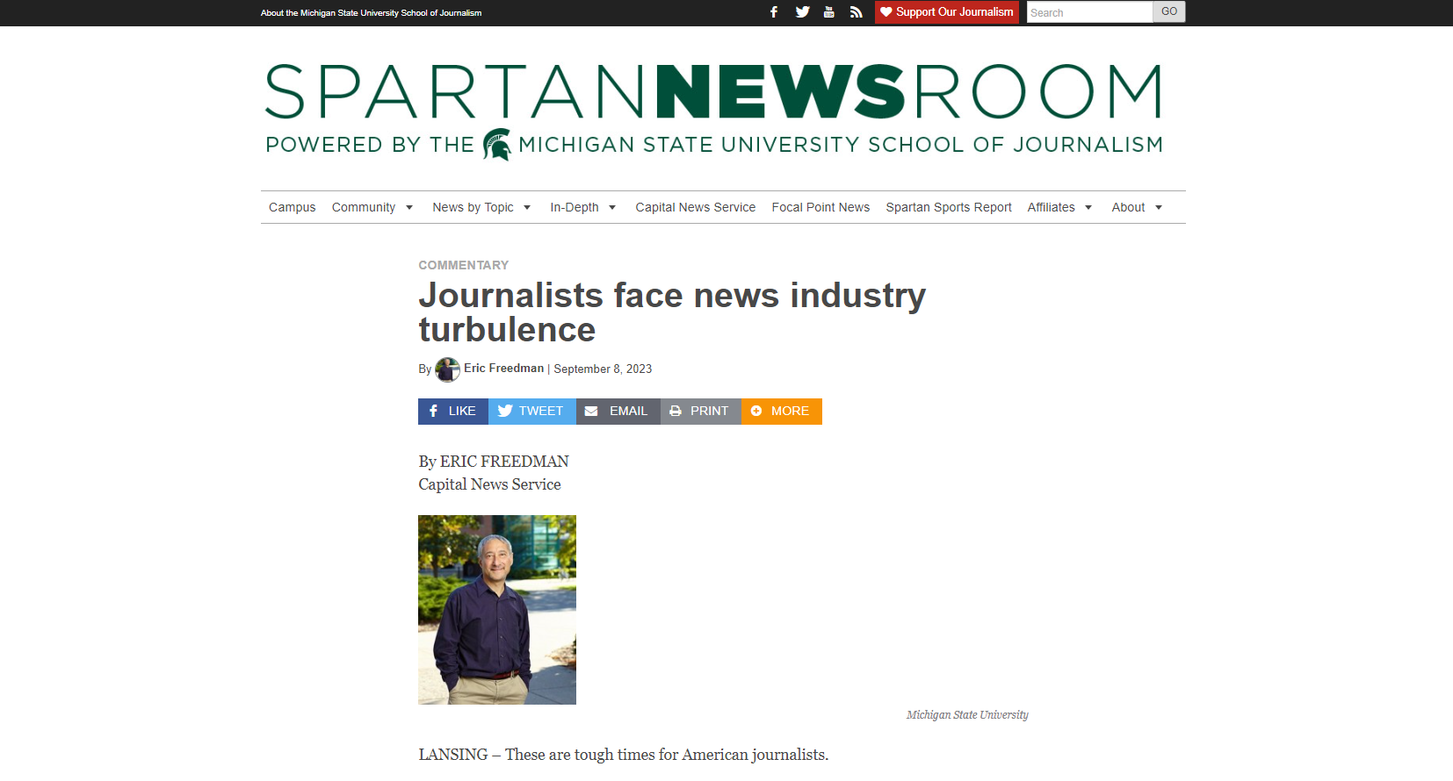Share via Facebook LIKE button
Viewport: 1453px width, 781px height.
[453, 412]
